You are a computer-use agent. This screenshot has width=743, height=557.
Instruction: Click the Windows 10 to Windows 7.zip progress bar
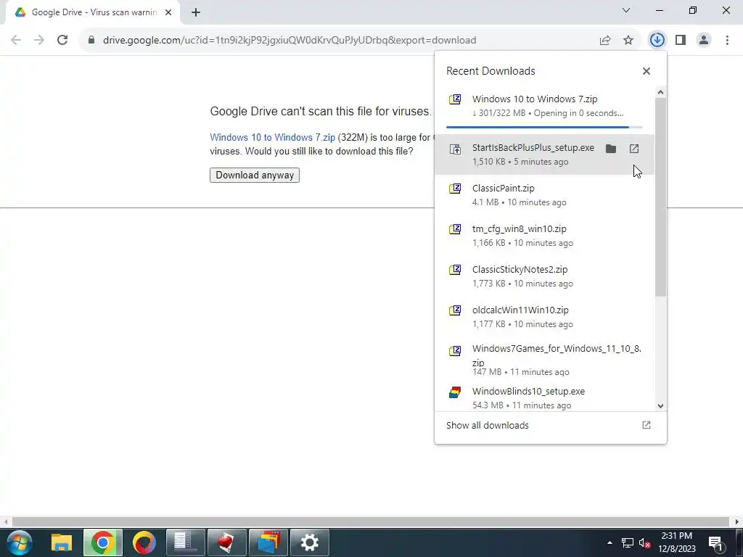544,127
